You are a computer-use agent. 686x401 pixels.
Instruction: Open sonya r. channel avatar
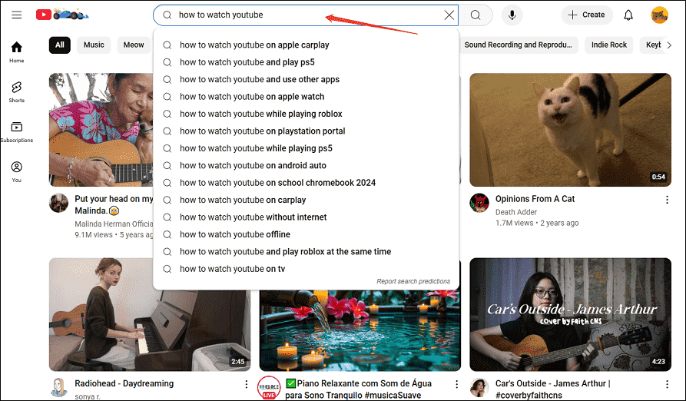click(58, 387)
